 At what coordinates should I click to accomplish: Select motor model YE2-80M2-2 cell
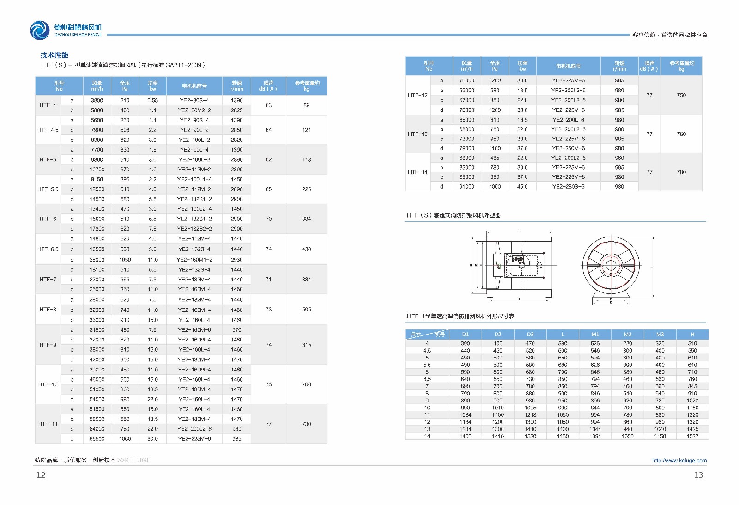[x=194, y=110]
